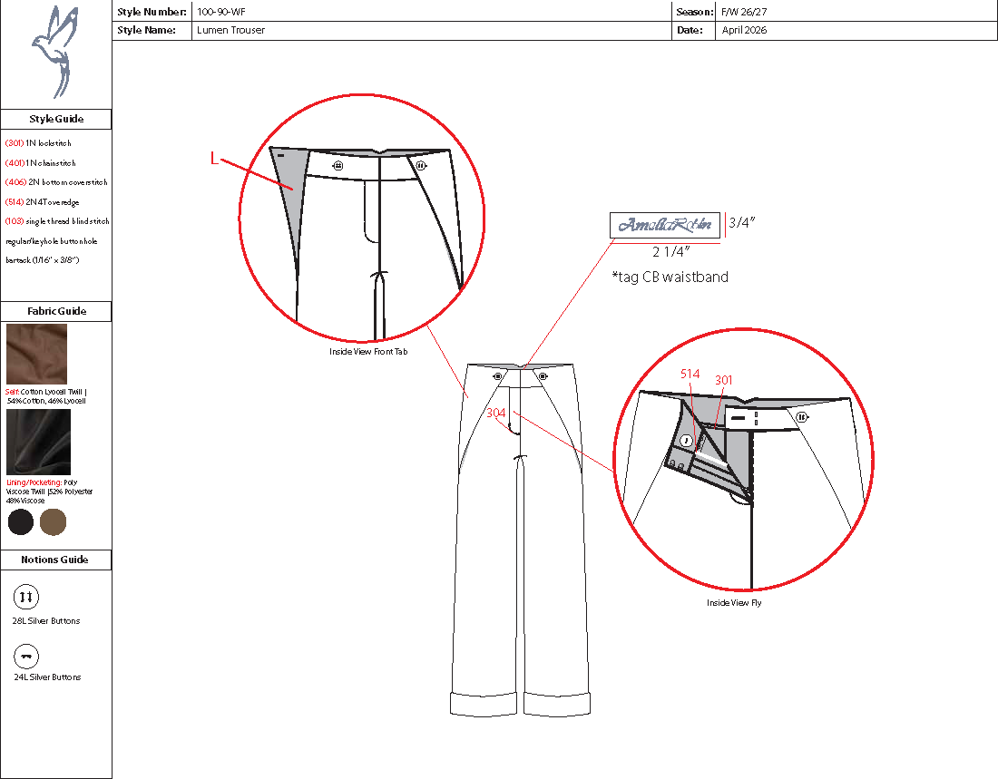Image resolution: width=998 pixels, height=779 pixels.
Task: Click the 24L Silver Buttons notion icon
Action: coord(25,655)
